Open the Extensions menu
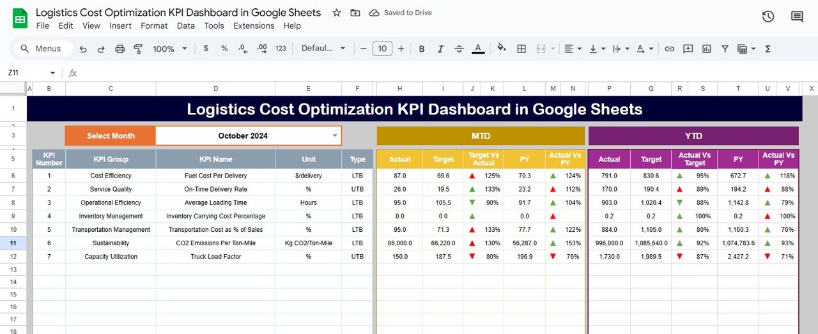Image resolution: width=818 pixels, height=334 pixels. tap(254, 26)
